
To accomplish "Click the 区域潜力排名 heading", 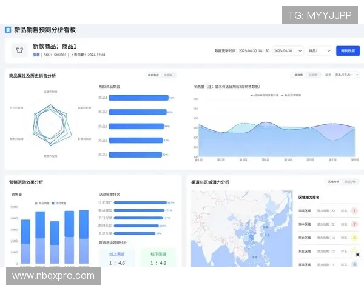I will click(x=309, y=197).
